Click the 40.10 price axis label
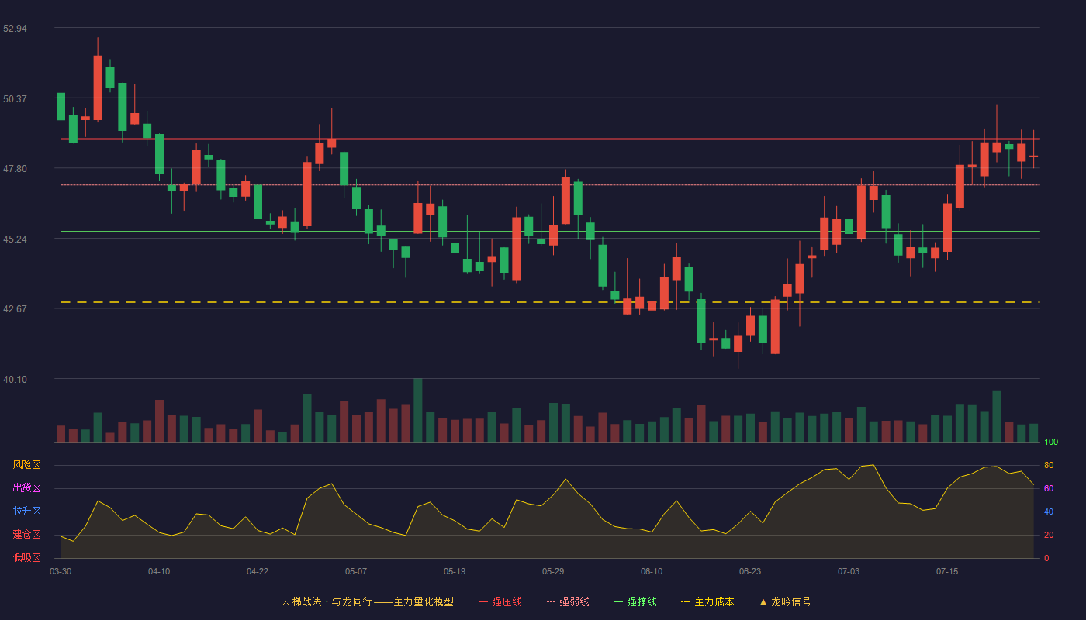The width and height of the screenshot is (1086, 620). tap(15, 380)
